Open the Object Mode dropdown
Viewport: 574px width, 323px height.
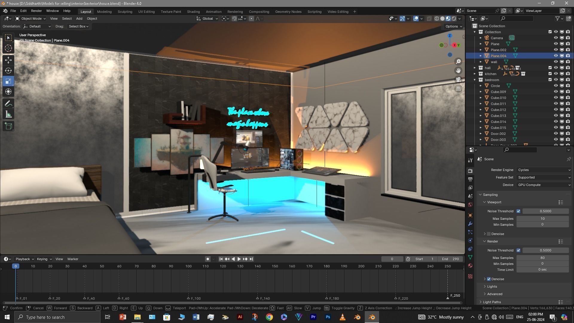click(x=30, y=19)
